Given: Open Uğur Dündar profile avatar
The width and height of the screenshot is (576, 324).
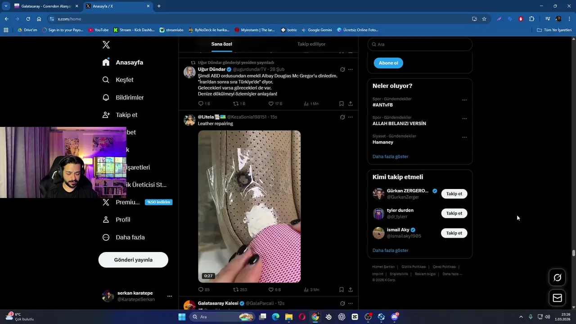Looking at the screenshot, I should pos(189,72).
